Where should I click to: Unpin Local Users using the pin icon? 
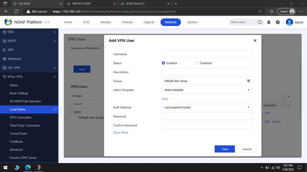click(55, 109)
